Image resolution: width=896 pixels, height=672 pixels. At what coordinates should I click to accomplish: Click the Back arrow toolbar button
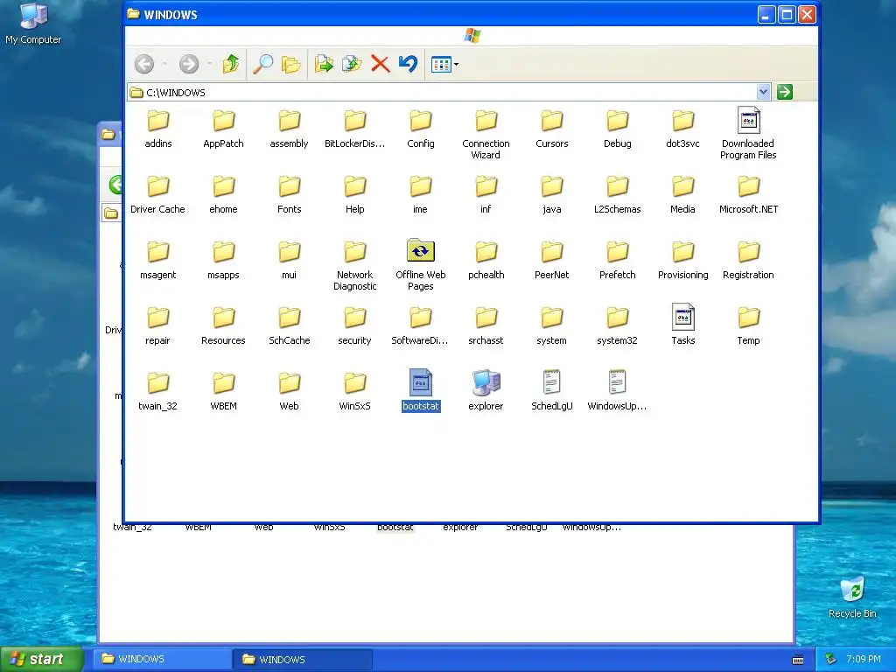click(144, 64)
